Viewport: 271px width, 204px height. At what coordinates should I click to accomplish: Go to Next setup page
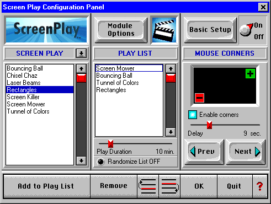pos(246,152)
